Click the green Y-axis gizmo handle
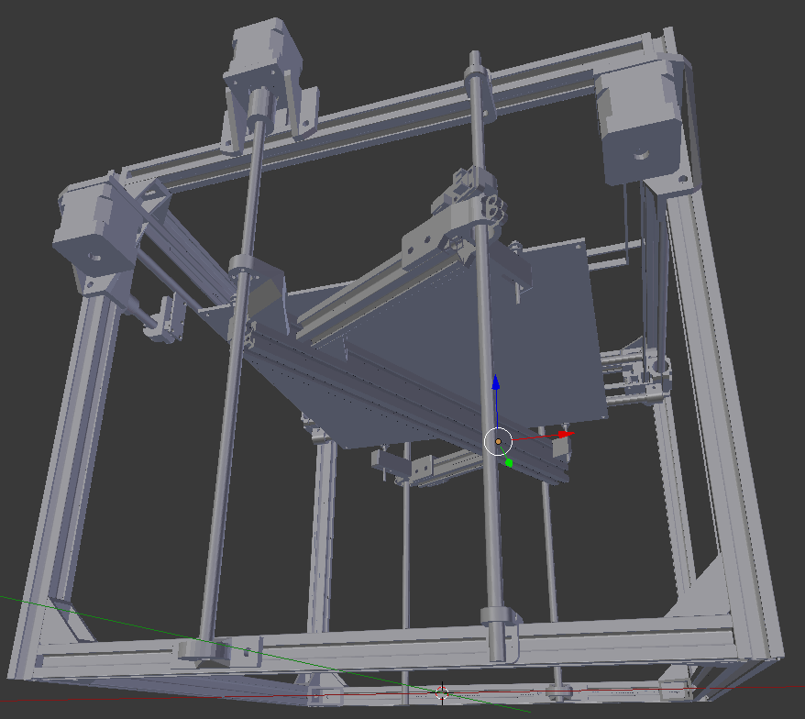805x719 pixels. 509,463
